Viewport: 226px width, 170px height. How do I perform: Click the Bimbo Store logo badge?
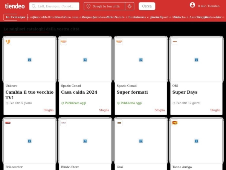tap(64, 123)
